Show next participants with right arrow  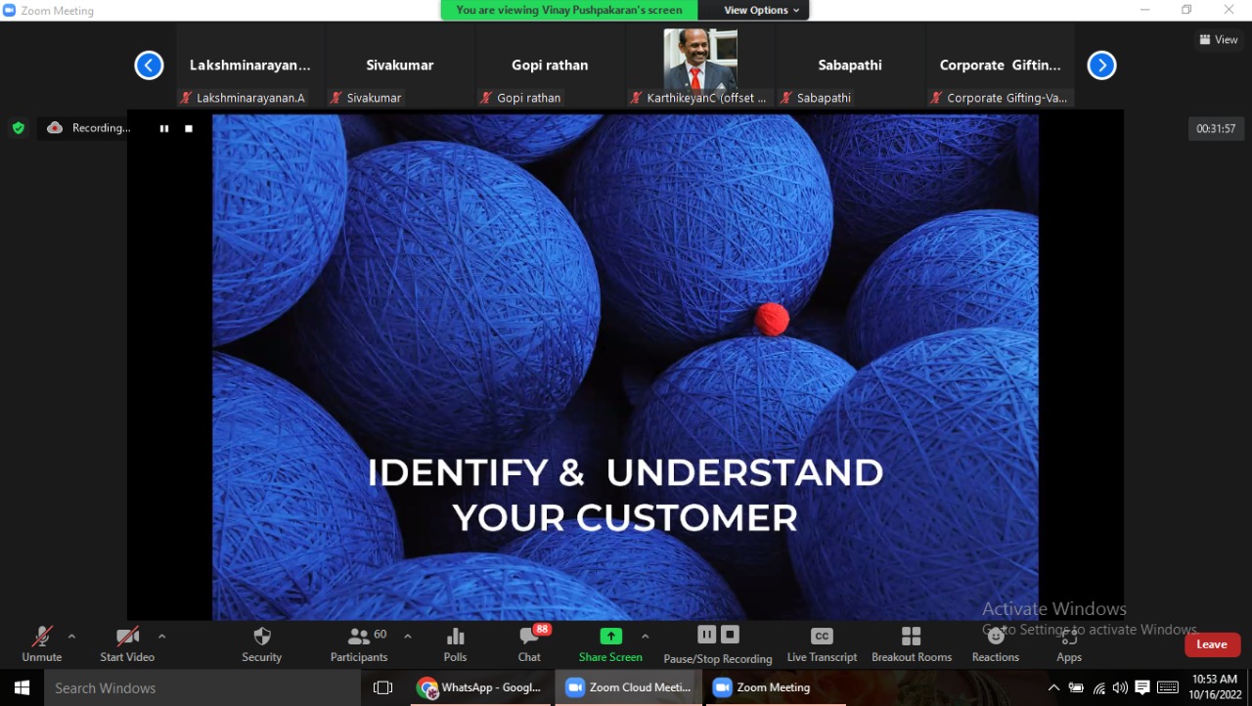(x=1101, y=66)
